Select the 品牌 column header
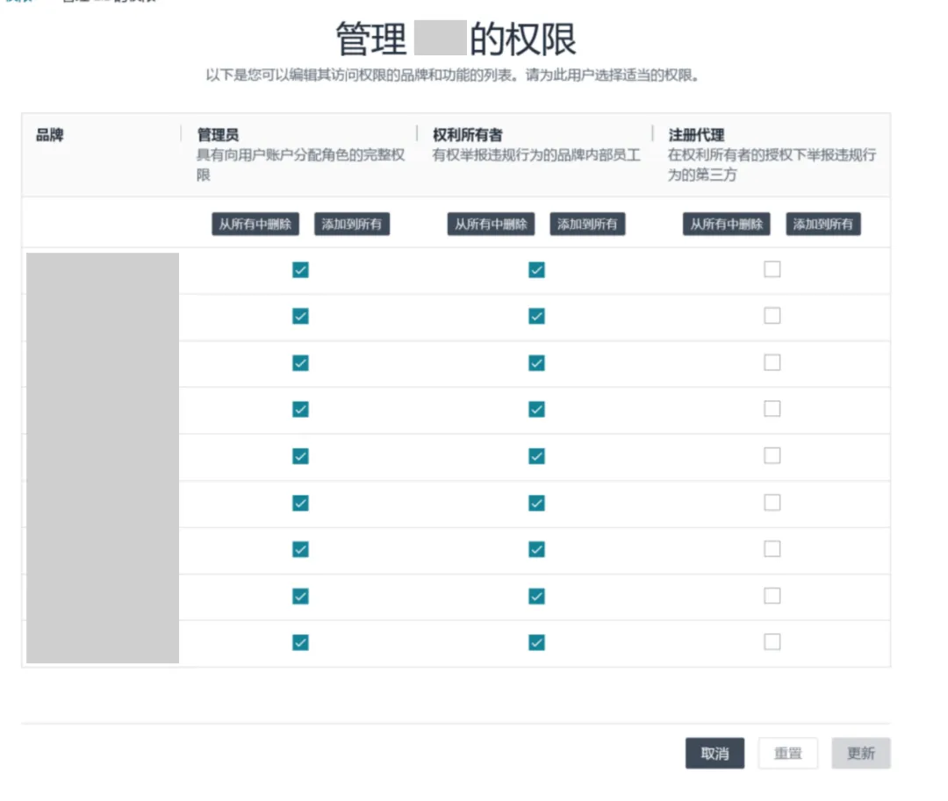This screenshot has width=948, height=801. (x=50, y=135)
